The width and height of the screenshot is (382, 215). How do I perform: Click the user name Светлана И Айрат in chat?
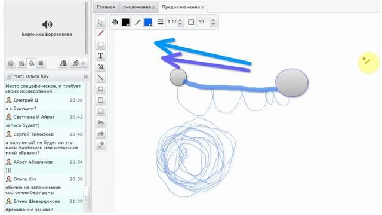point(34,117)
